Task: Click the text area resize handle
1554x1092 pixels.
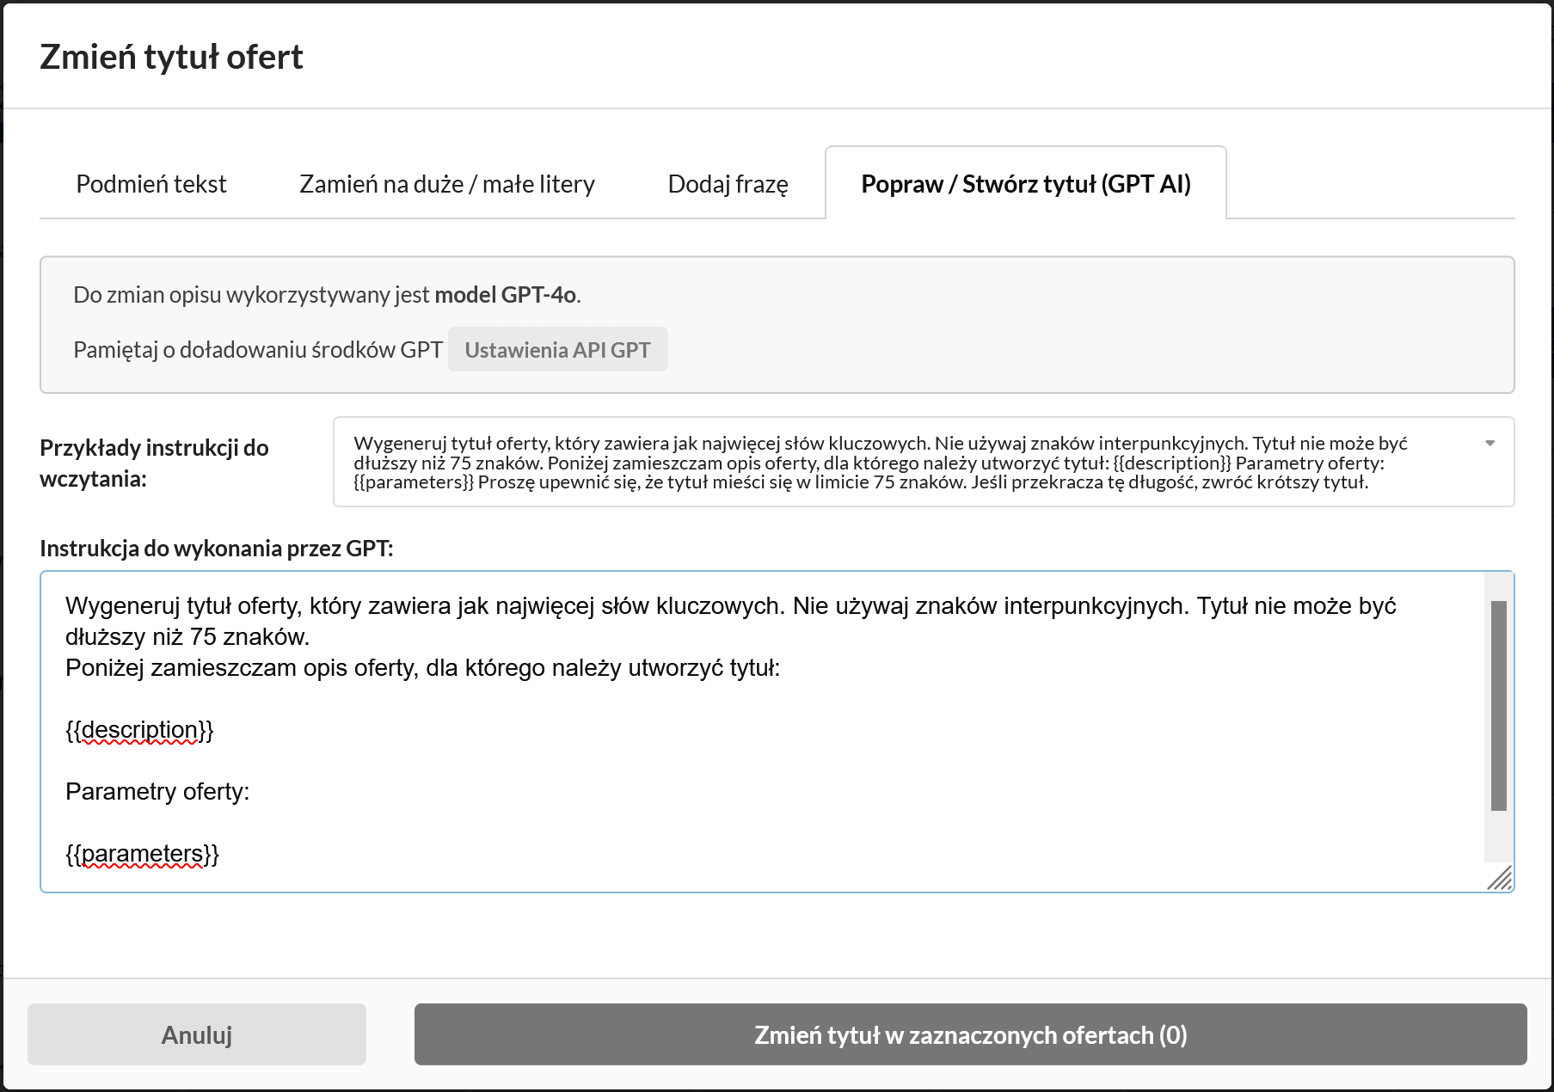Action: [1500, 879]
